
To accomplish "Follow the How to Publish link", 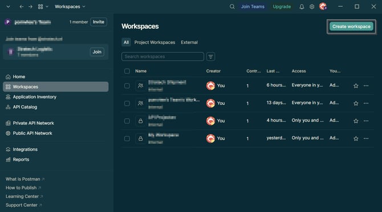I will click(x=23, y=188).
